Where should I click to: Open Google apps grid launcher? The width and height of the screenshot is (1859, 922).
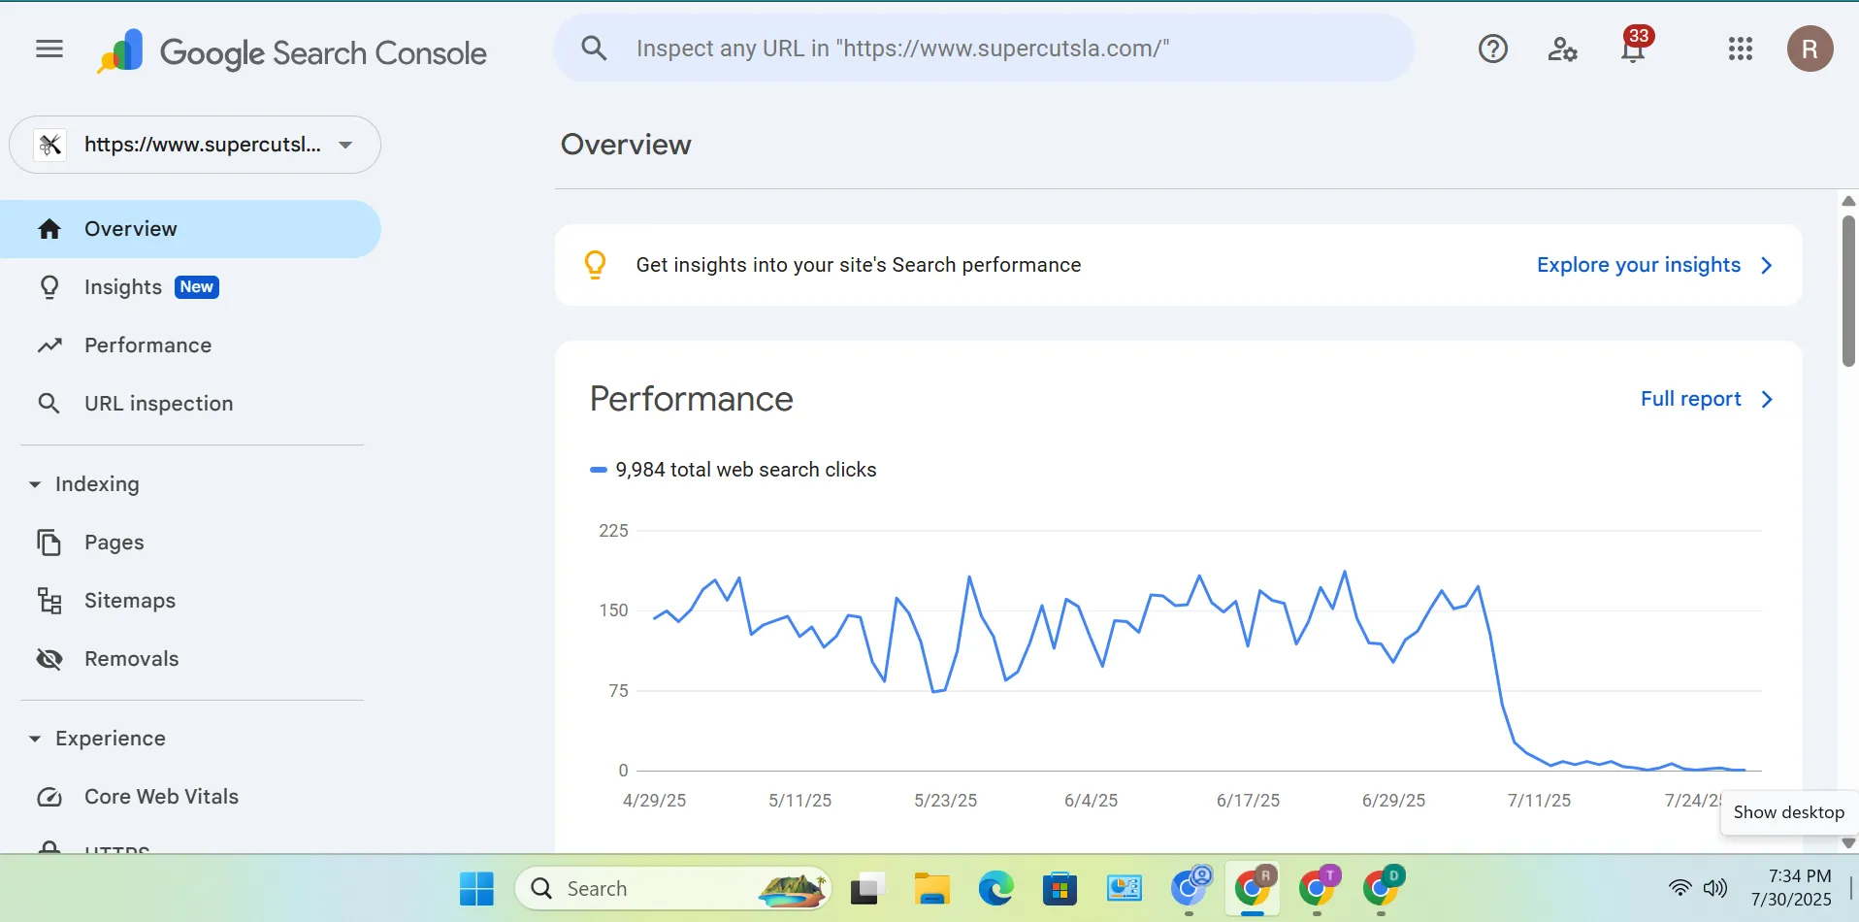tap(1741, 49)
